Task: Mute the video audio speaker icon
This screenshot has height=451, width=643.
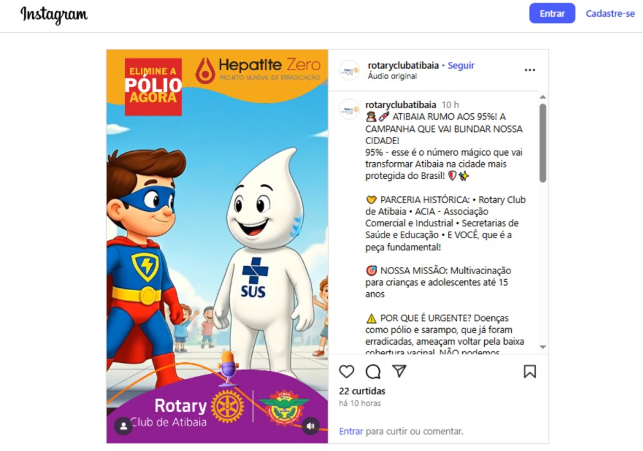Action: coord(311,426)
